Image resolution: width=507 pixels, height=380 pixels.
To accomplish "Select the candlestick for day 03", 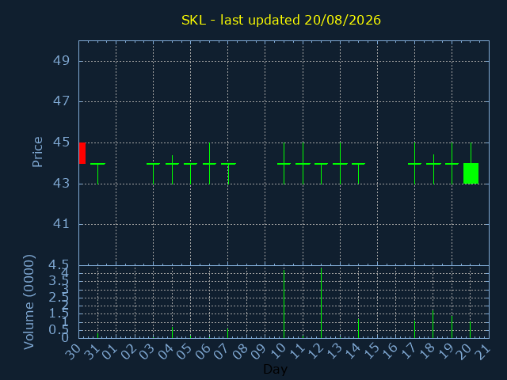I will pos(153,174).
